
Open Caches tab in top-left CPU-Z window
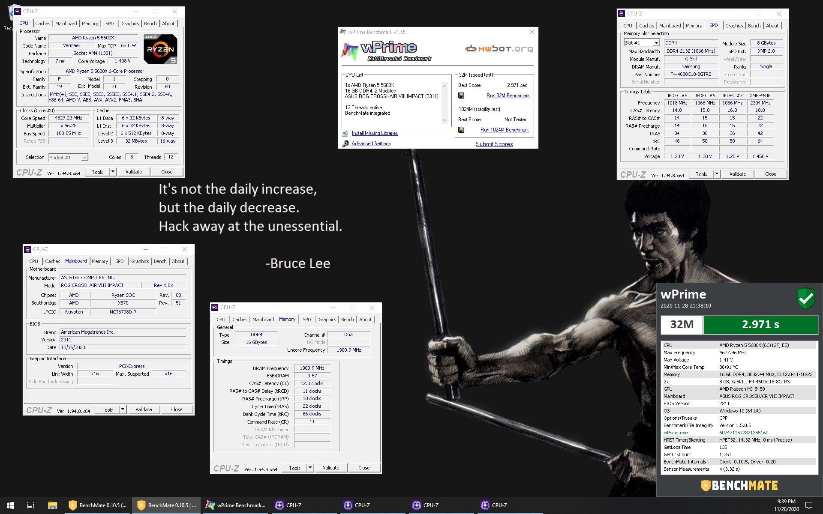coord(42,24)
